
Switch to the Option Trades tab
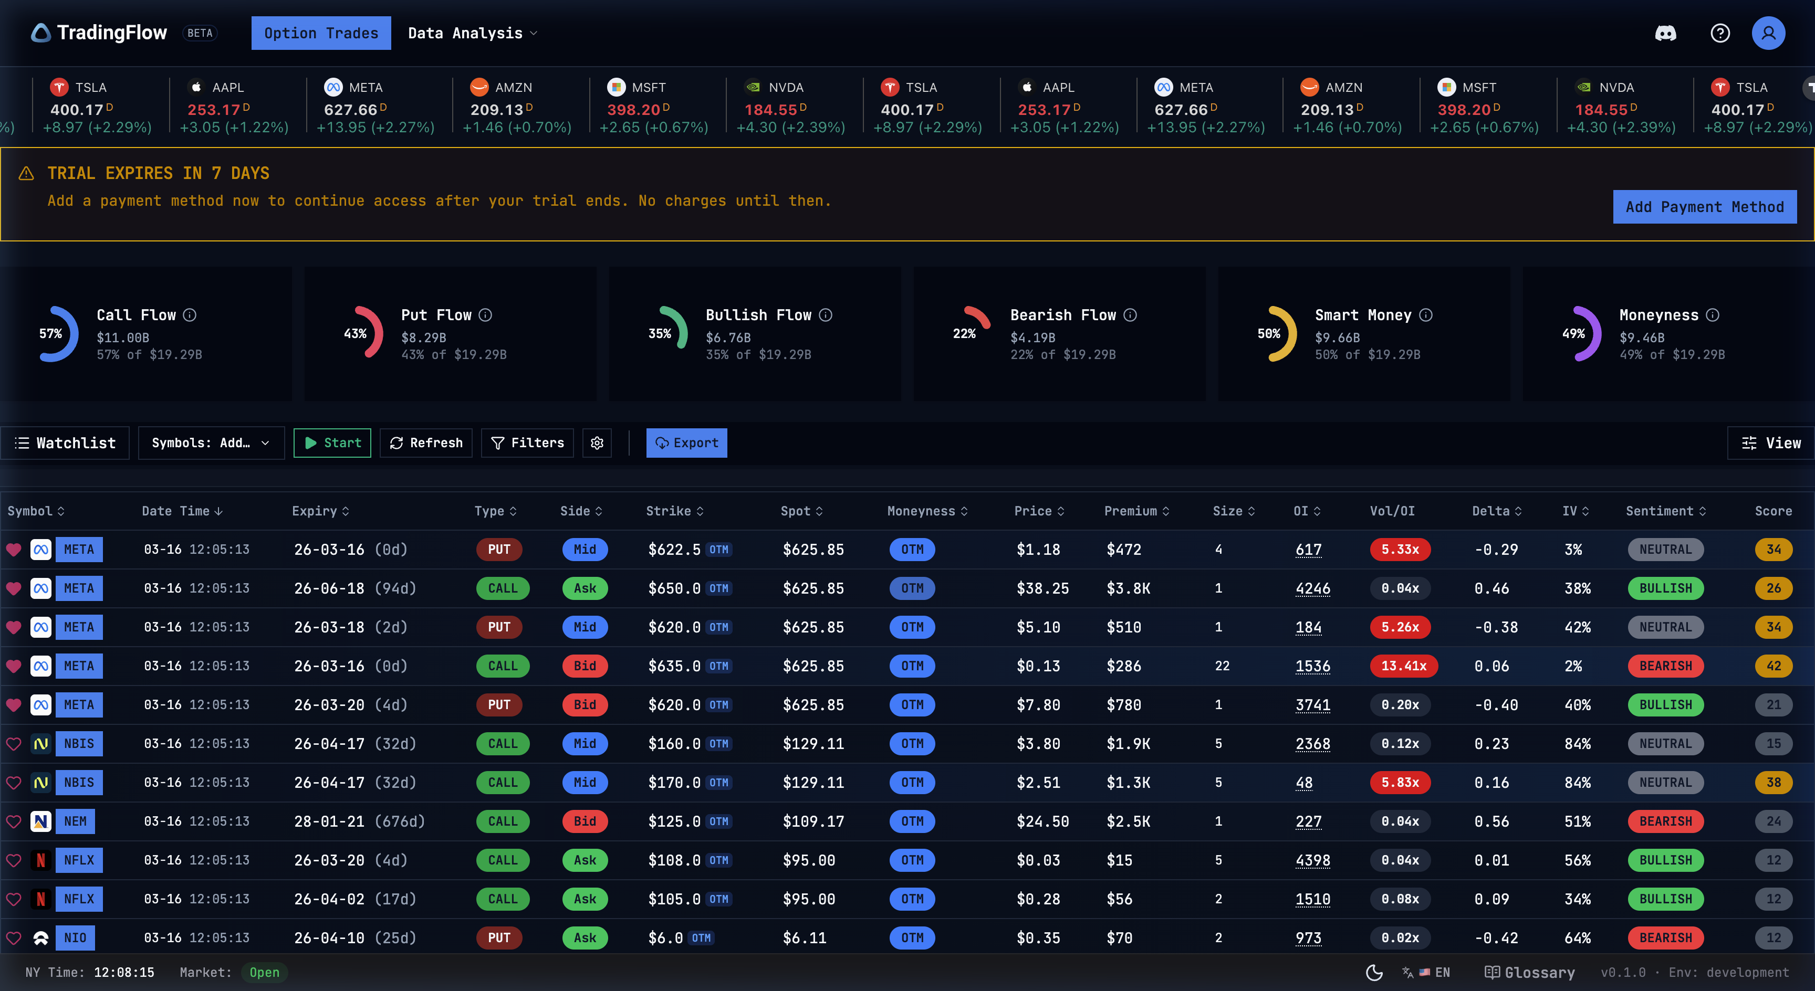tap(320, 33)
